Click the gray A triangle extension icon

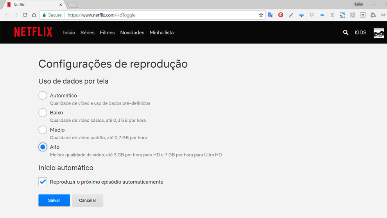(373, 15)
